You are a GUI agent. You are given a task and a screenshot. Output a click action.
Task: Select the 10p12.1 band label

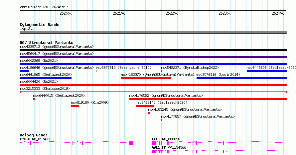tap(27, 29)
